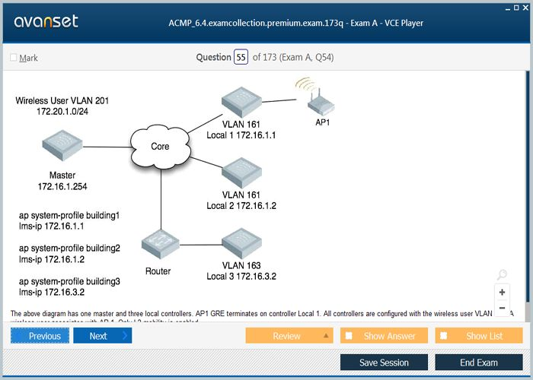Click Save Session button
The image size is (533, 380).
coord(384,363)
